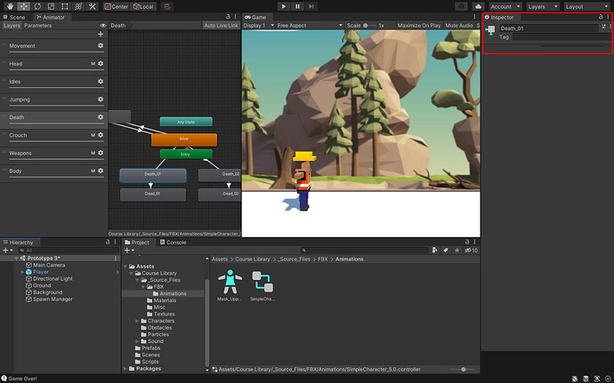Viewport: 614px width, 383px height.
Task: Open Unity Collaborate icon
Action: [462, 6]
